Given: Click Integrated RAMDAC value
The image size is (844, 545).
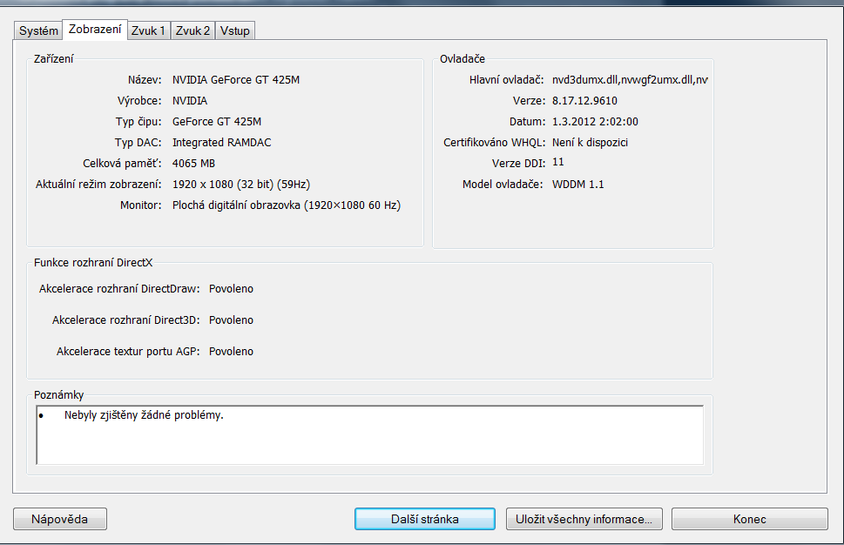Looking at the screenshot, I should point(222,143).
